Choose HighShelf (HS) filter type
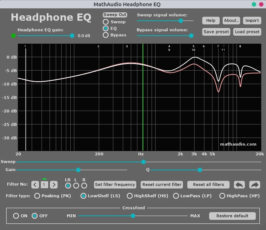Viewport: 266px width, 230px height. click(x=130, y=196)
